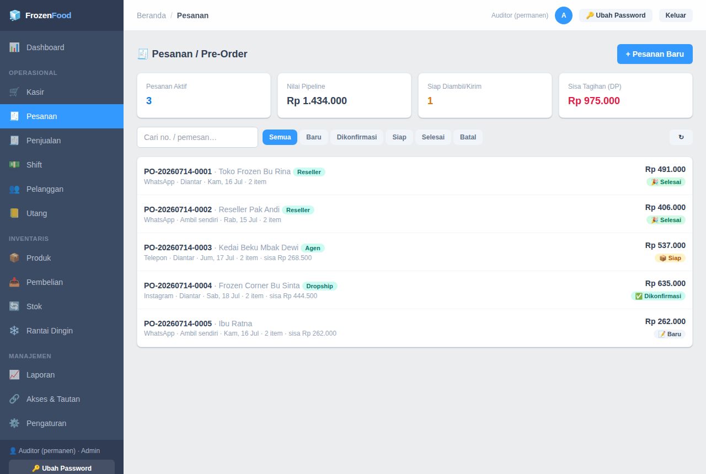Open Akses & Tautan
This screenshot has height=474, width=706.
(x=62, y=399)
